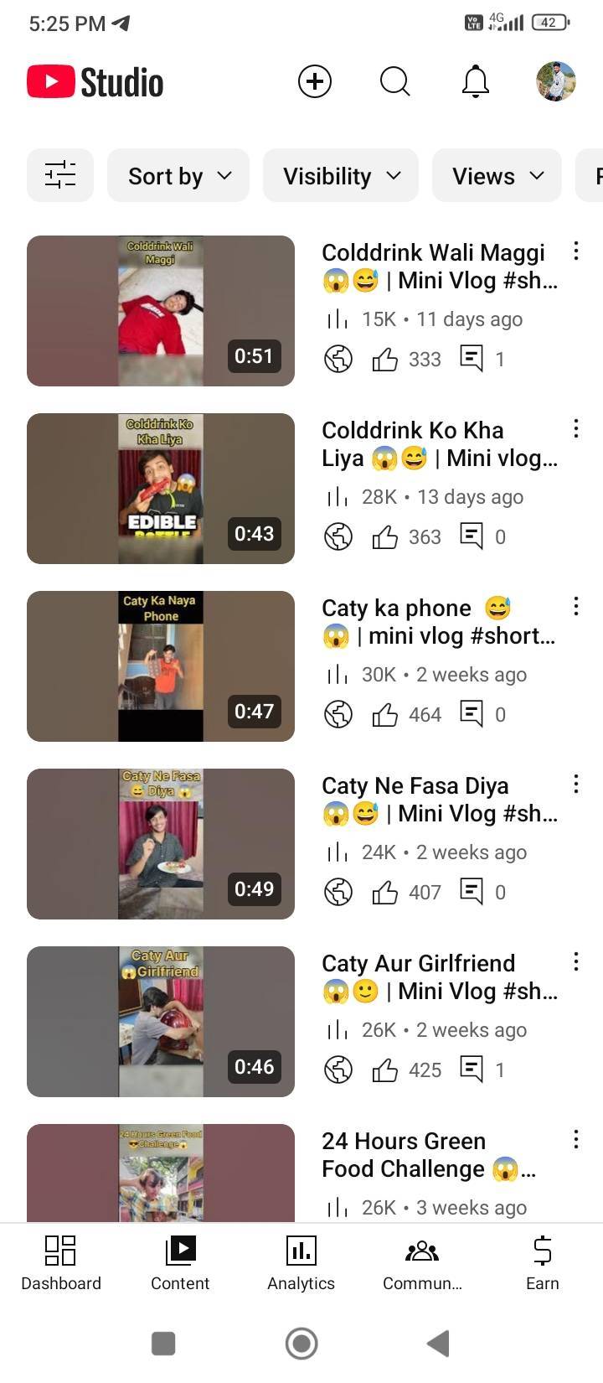
Task: Go to the Earn tab
Action: 543,1264
